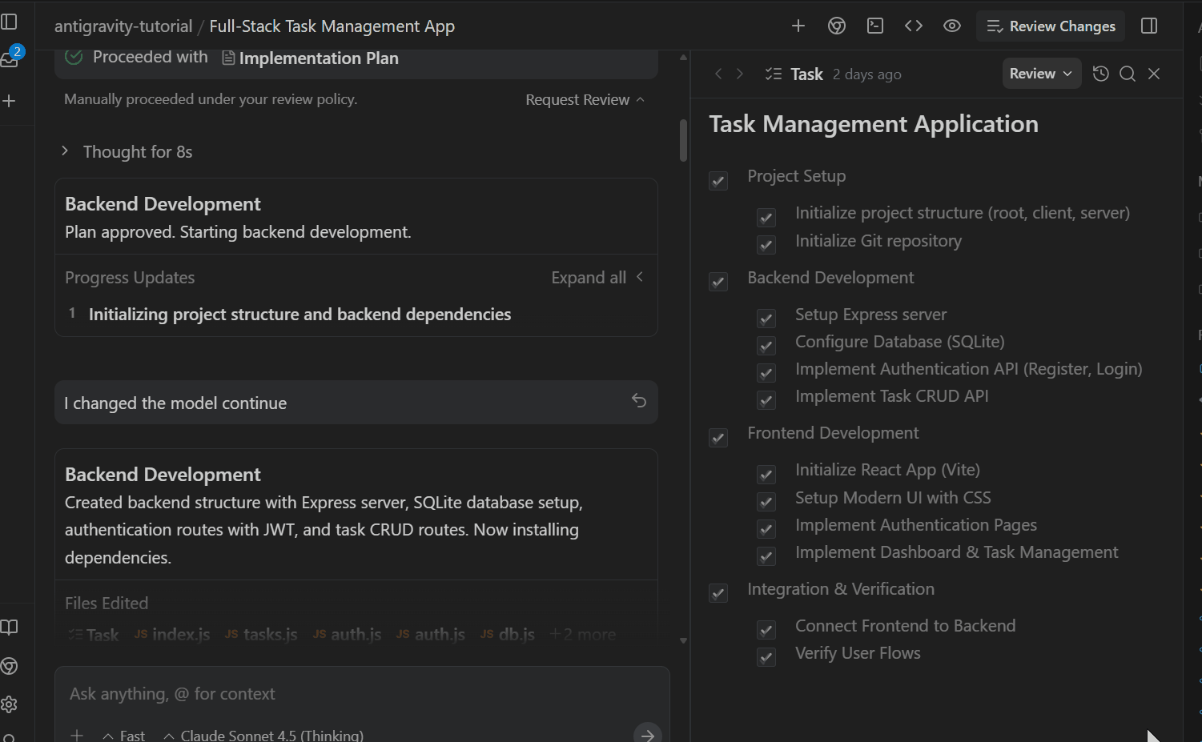Open the Review dropdown
1202x742 pixels.
pyautogui.click(x=1041, y=74)
